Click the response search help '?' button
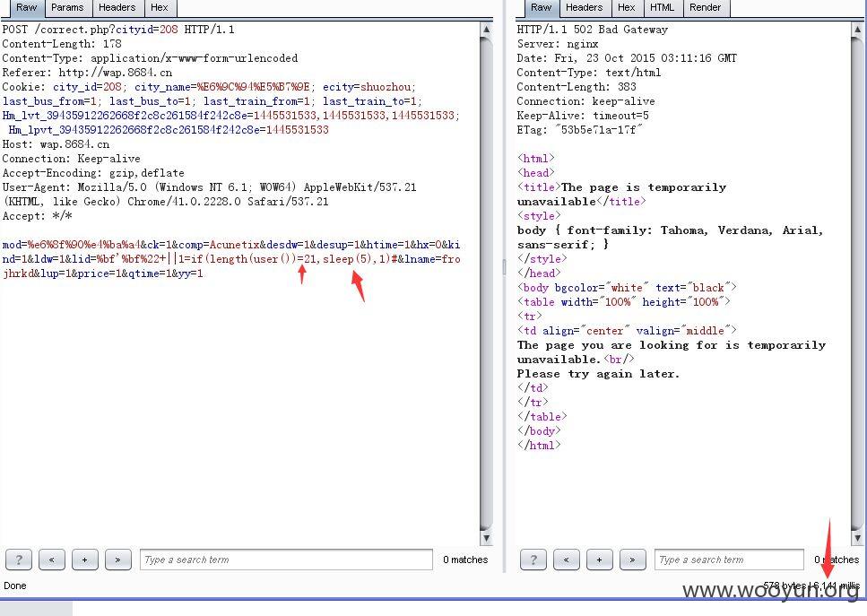The width and height of the screenshot is (867, 616). 533,560
